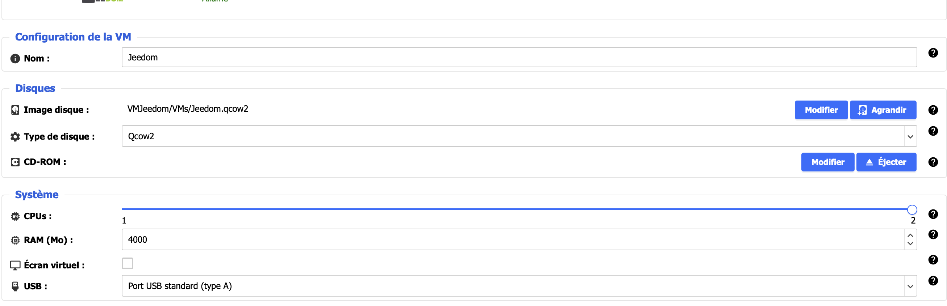
Task: Open help for Image disque row
Action: (933, 110)
